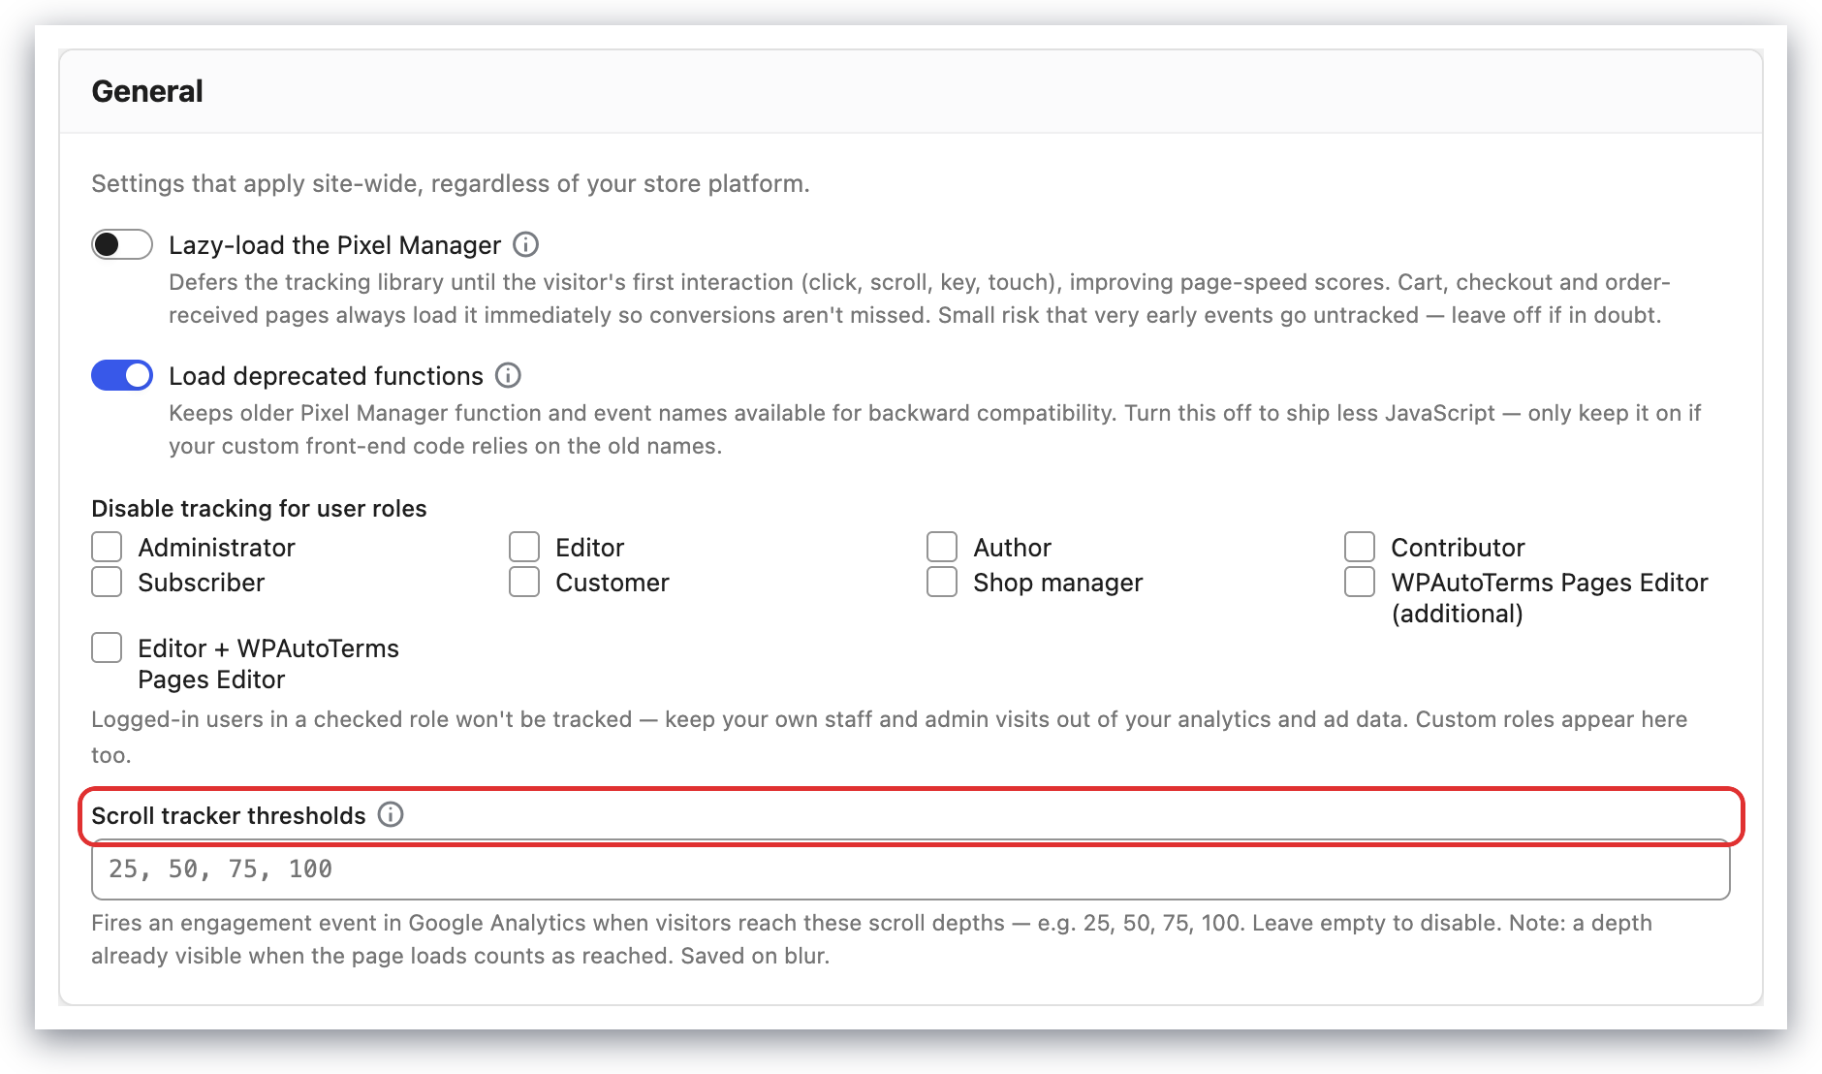The image size is (1822, 1074).
Task: Click the Lazy-load the Pixel Manager label
Action: [334, 245]
